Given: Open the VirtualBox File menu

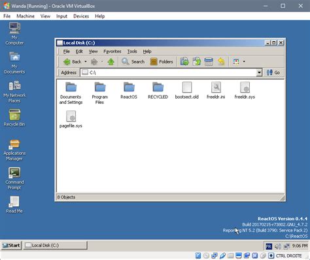Looking at the screenshot, I should 7,16.
